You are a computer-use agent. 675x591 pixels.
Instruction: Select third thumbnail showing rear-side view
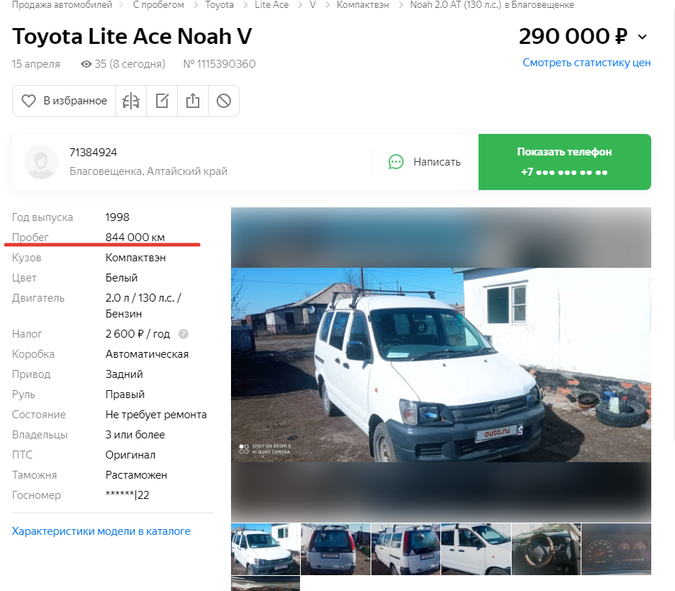[x=406, y=549]
